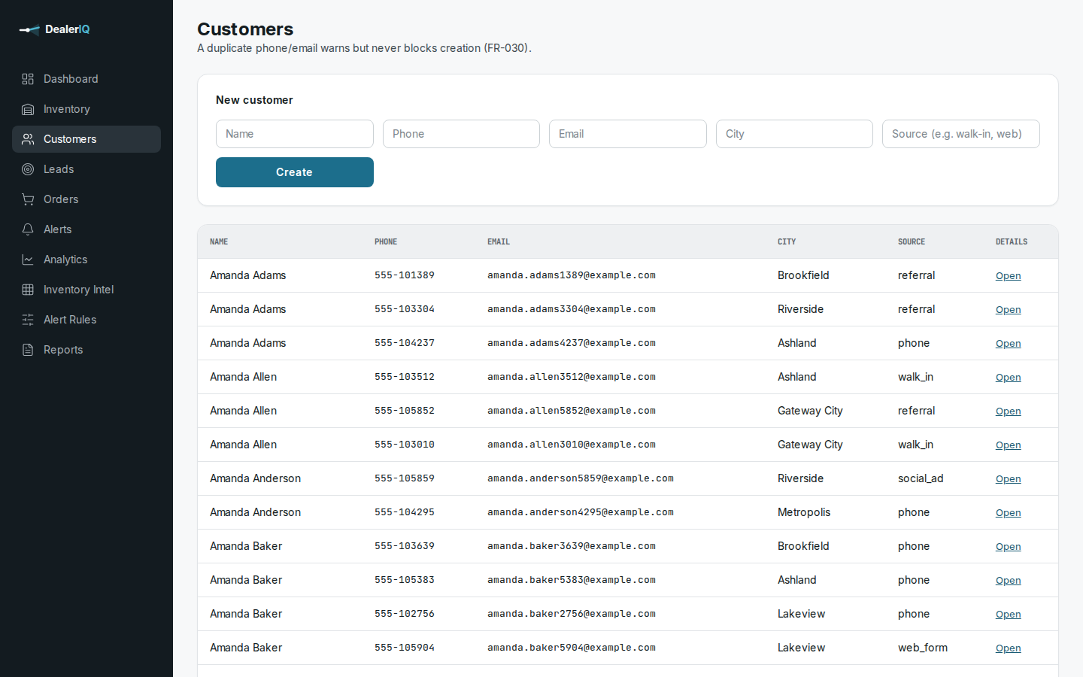Open the Orders page
1083x677 pixels.
coord(86,199)
